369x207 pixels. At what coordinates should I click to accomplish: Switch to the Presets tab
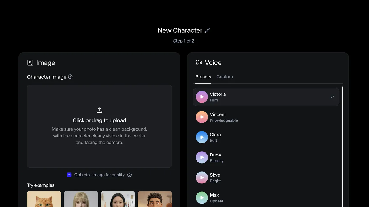[203, 77]
